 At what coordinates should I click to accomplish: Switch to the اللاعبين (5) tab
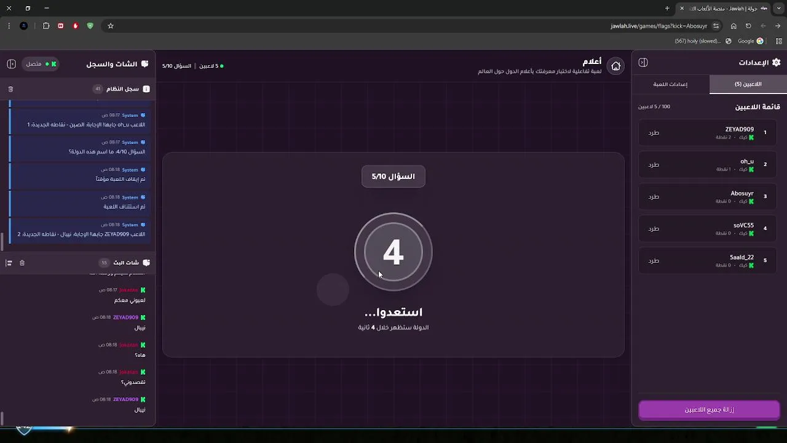point(748,84)
